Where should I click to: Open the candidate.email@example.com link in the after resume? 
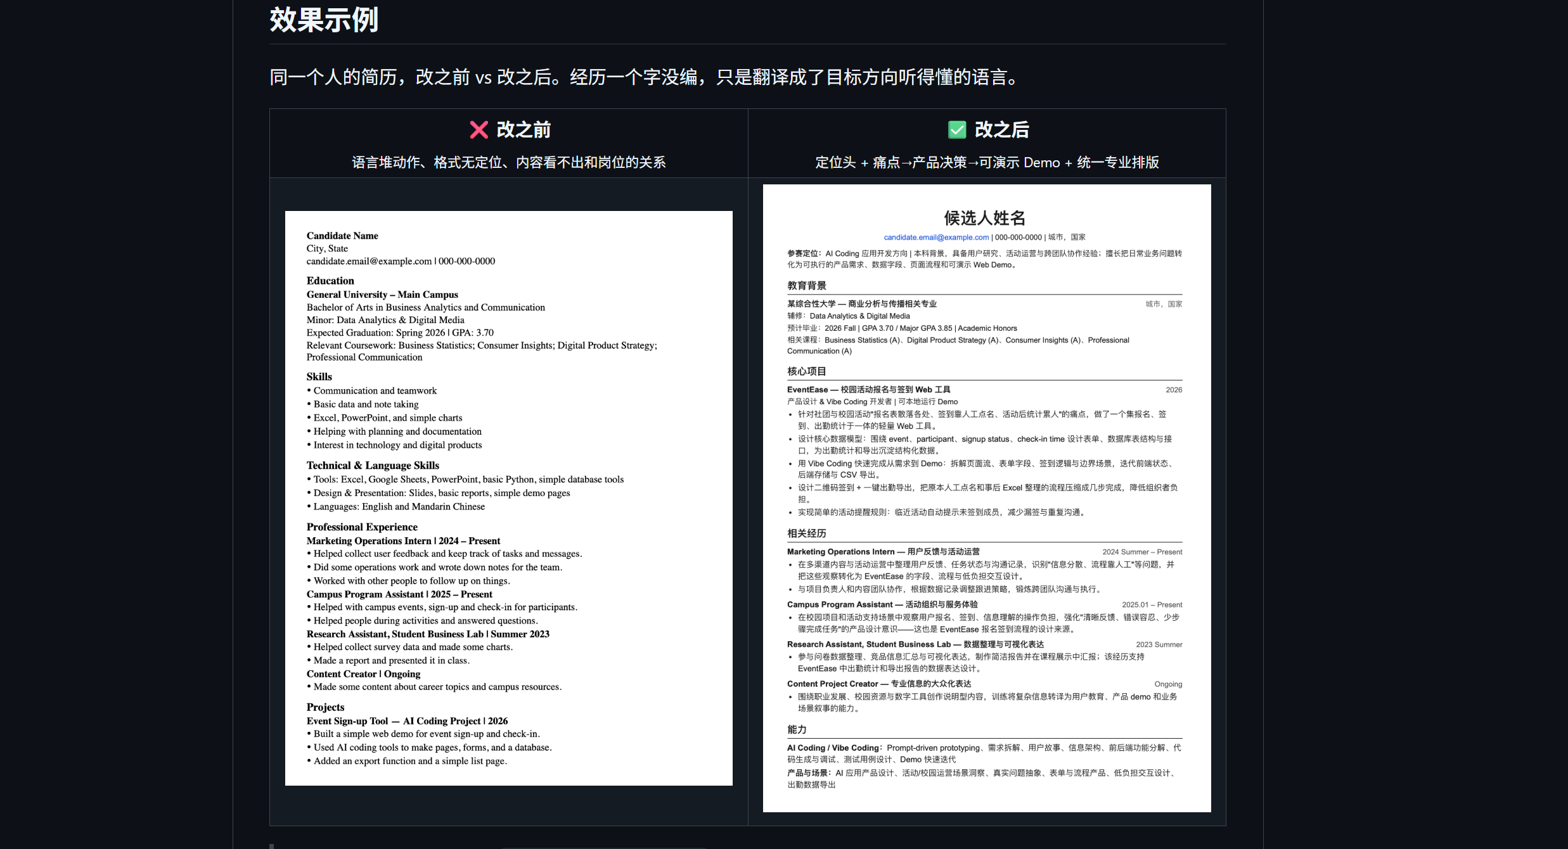(x=936, y=237)
